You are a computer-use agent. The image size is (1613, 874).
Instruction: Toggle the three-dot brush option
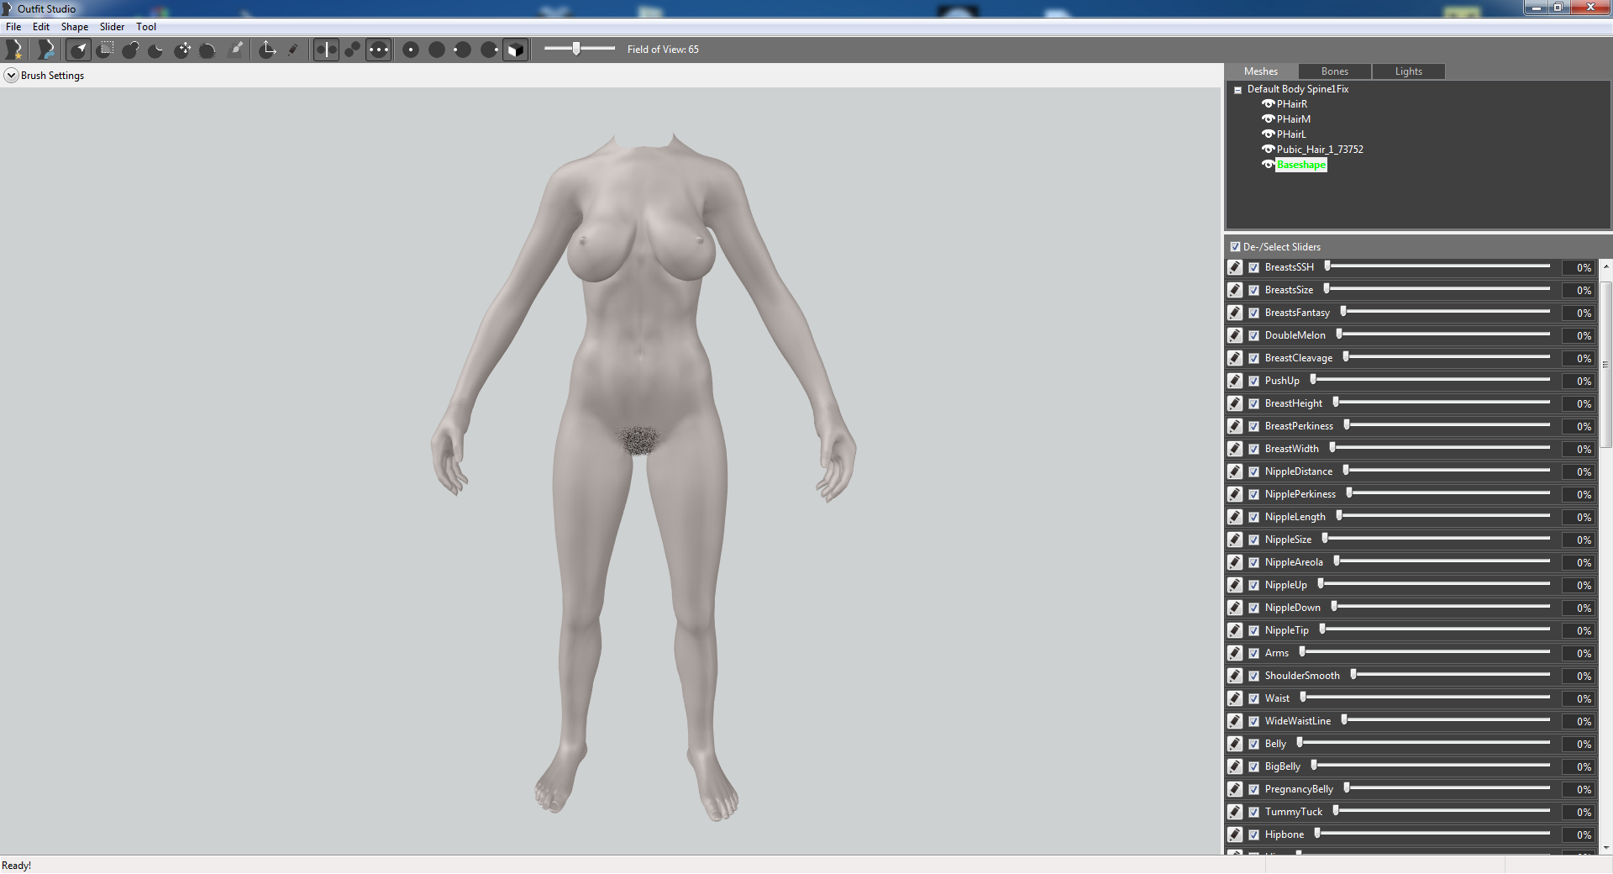click(x=379, y=50)
